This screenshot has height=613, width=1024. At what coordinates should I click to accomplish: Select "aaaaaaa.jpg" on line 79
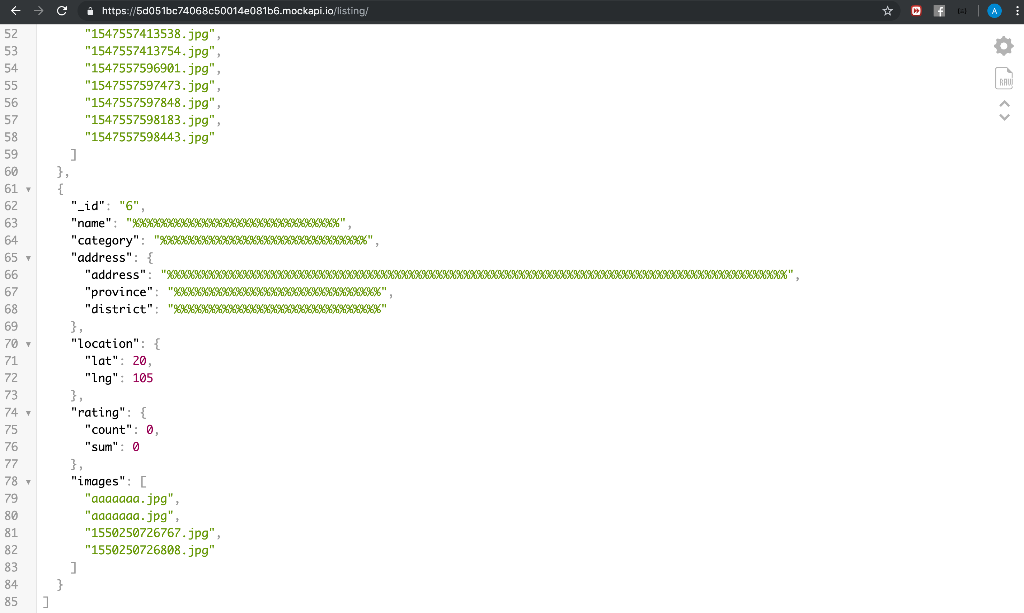coord(129,499)
